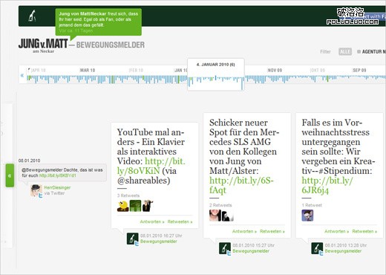Viewport: 386px width, 275px height.
Task: Toggle the AGENTUR filter checkbox
Action: [x=359, y=52]
